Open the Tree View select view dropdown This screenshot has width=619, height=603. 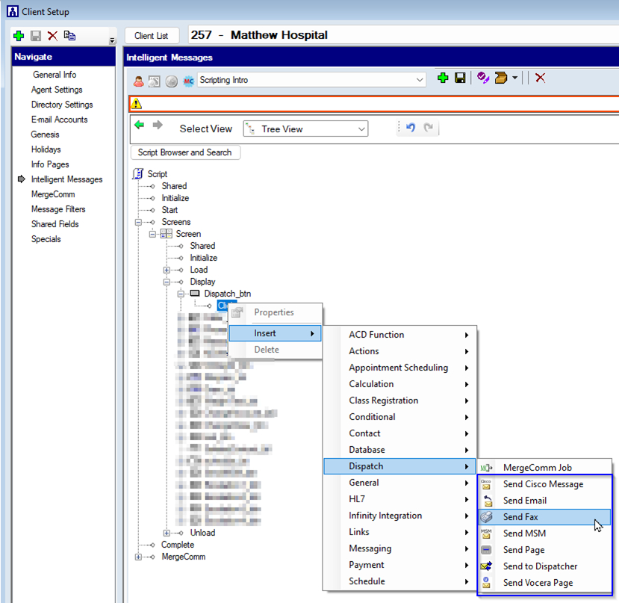click(x=361, y=129)
